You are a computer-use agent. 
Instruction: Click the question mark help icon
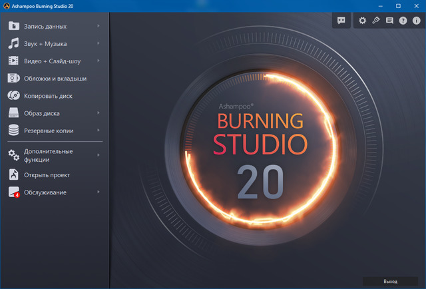[403, 21]
